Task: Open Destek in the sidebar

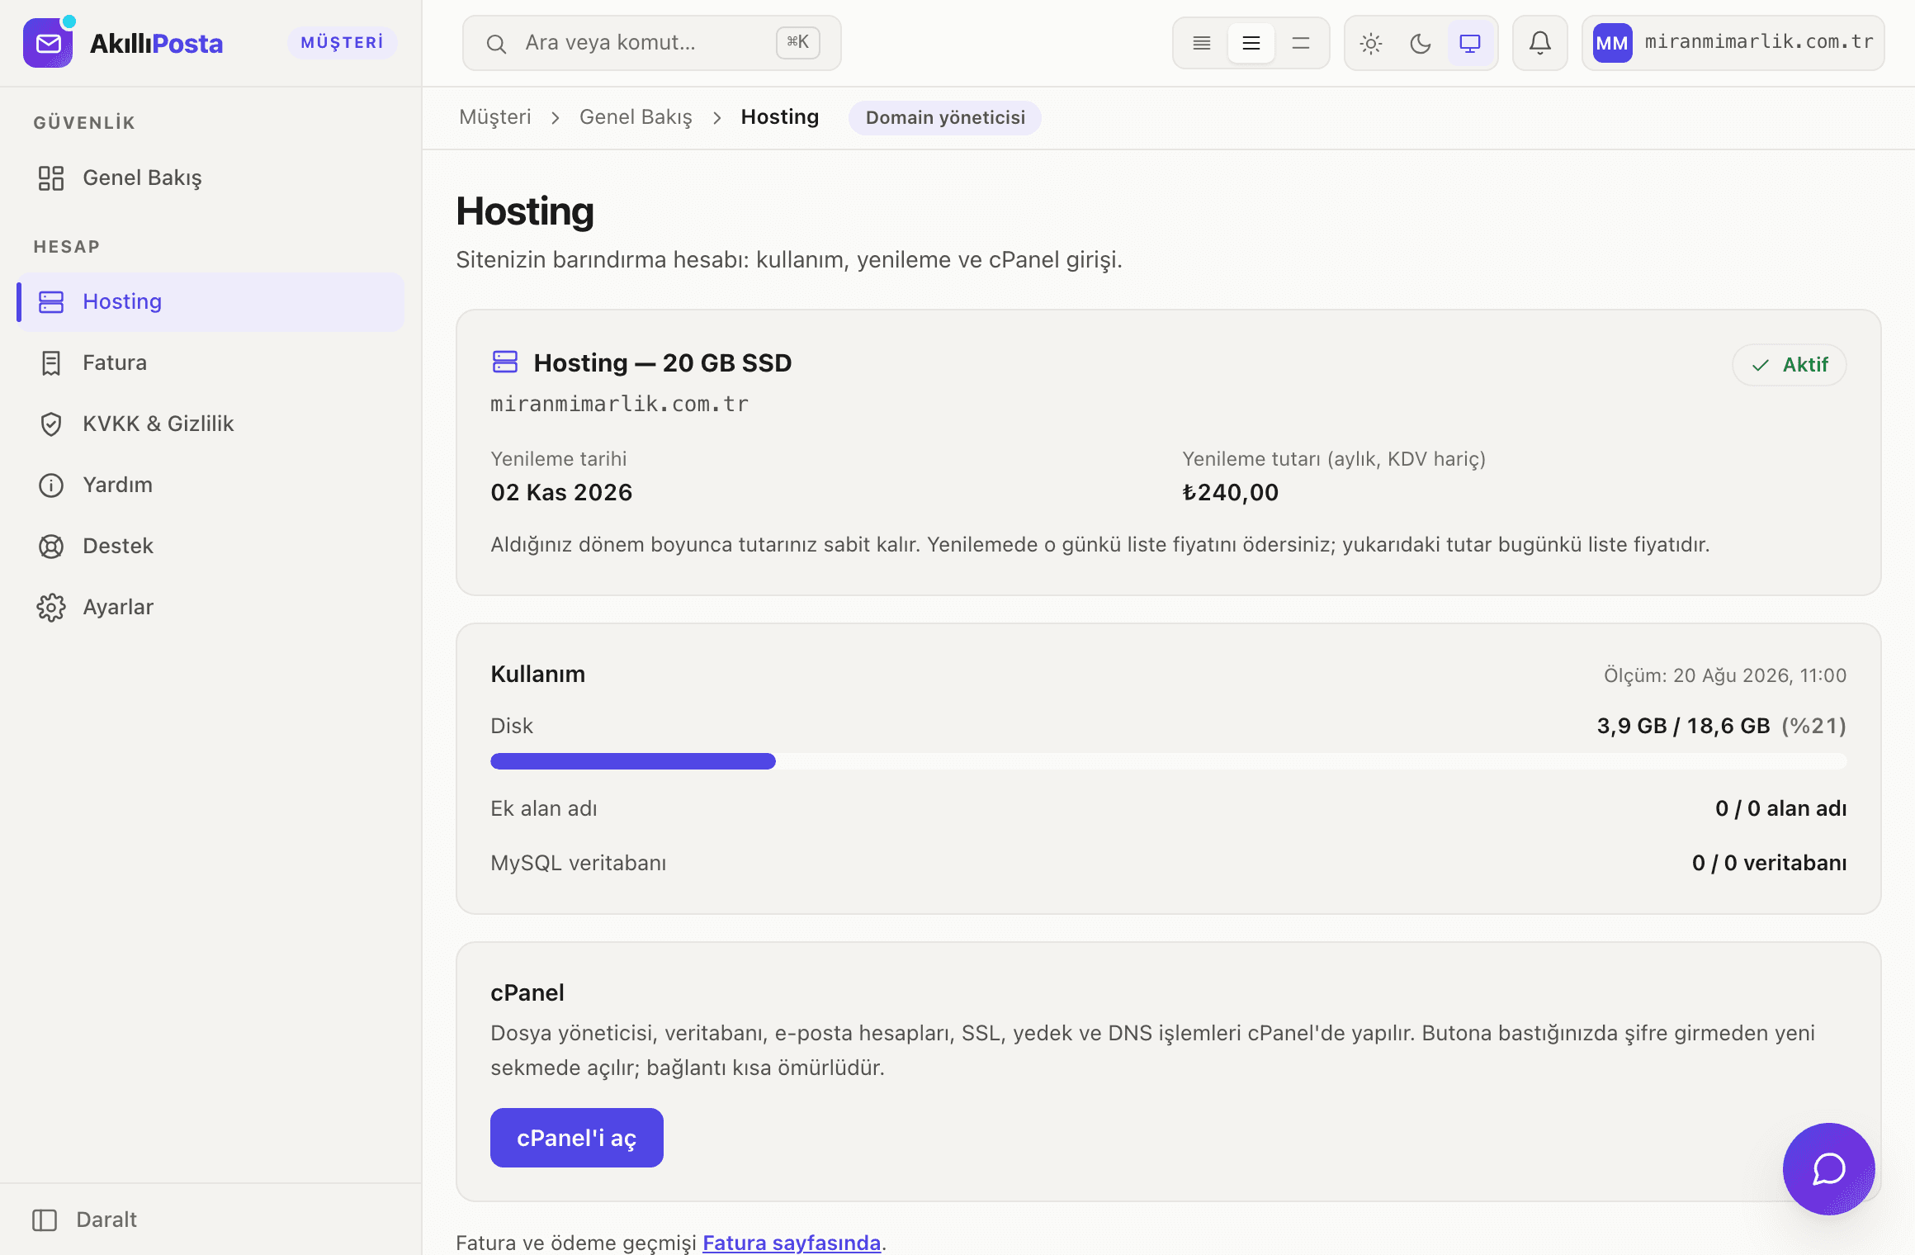Action: click(x=210, y=547)
